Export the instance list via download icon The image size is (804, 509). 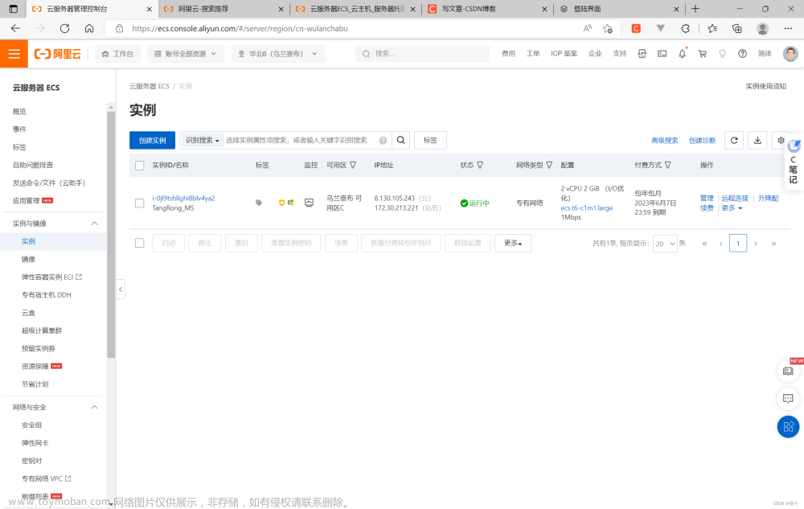(757, 140)
